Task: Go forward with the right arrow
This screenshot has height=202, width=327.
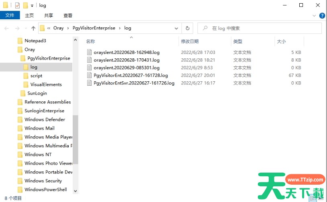Action: click(x=17, y=28)
